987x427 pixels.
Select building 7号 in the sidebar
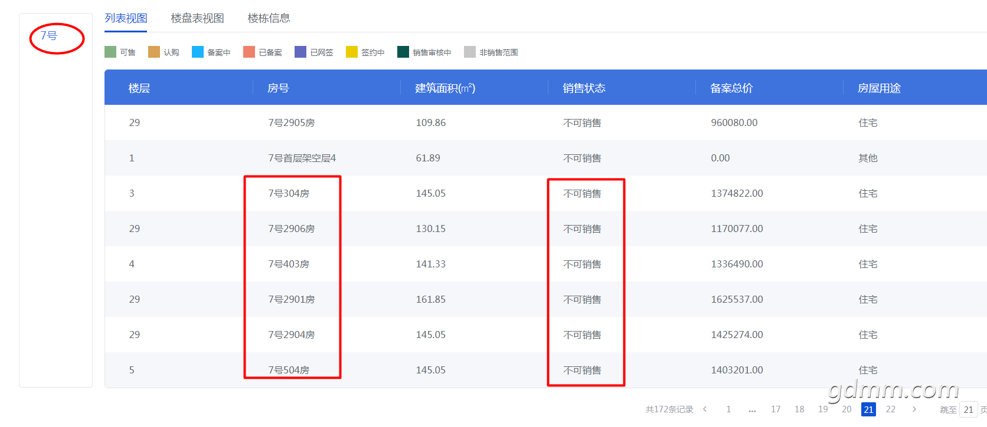click(x=48, y=36)
